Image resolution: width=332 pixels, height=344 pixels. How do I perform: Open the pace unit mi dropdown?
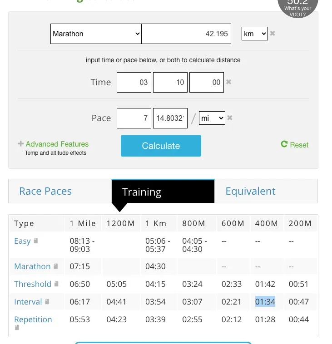(x=212, y=118)
